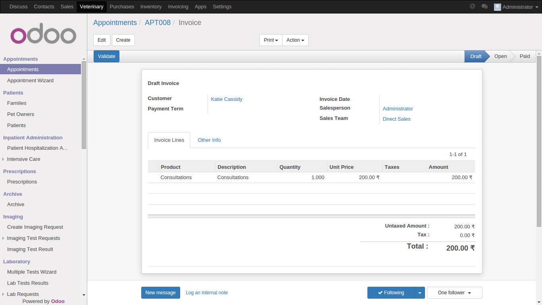The image size is (542, 305).
Task: Click the Administrator avatar image
Action: click(497, 7)
